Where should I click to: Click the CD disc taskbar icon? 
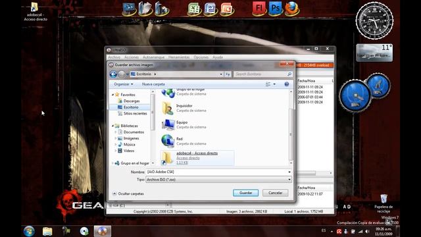point(84,231)
